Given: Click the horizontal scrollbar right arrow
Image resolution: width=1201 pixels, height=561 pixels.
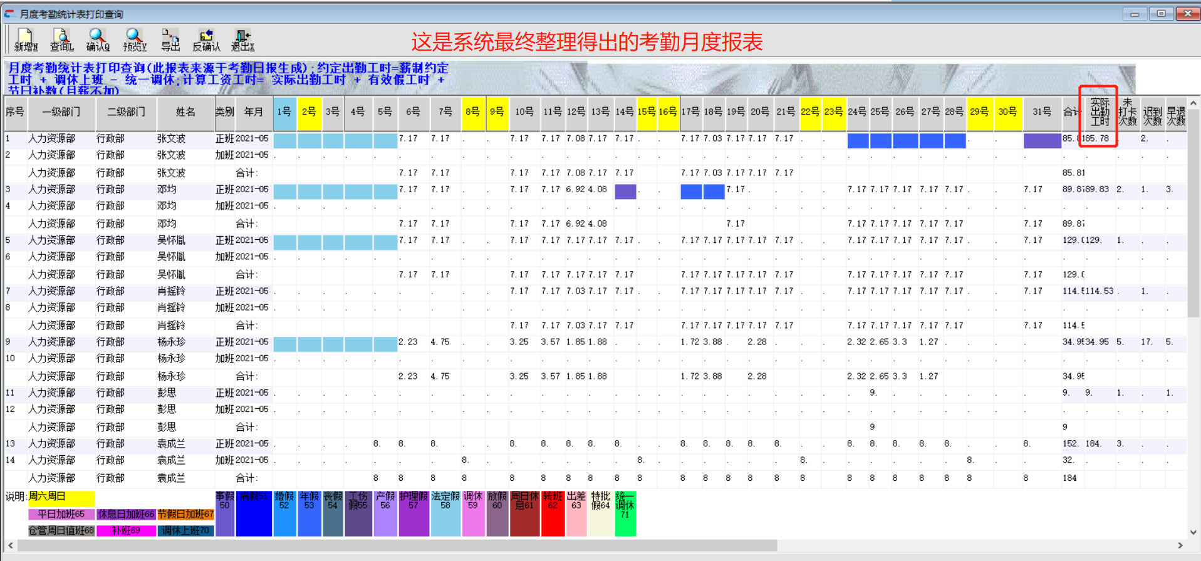Looking at the screenshot, I should point(1180,545).
